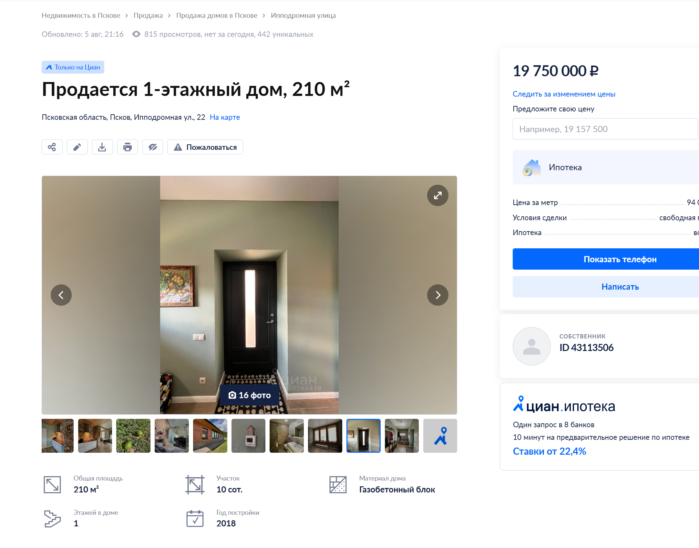
Task: Expand the photo gallery to fullscreen
Action: coord(437,195)
